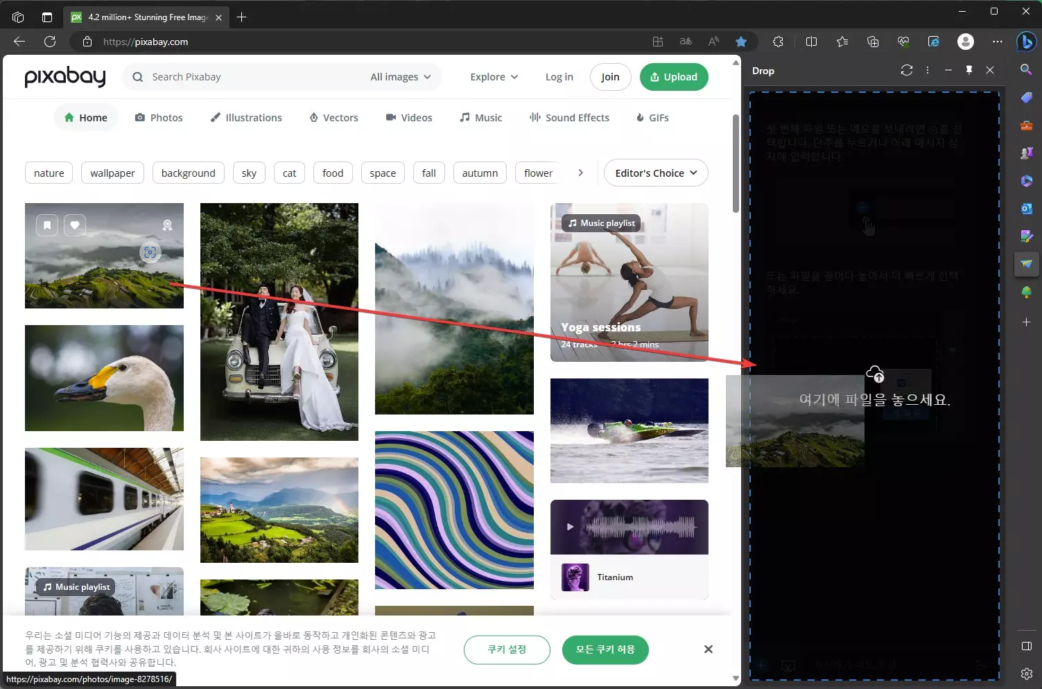Click visual search icon on hills photo

(150, 252)
